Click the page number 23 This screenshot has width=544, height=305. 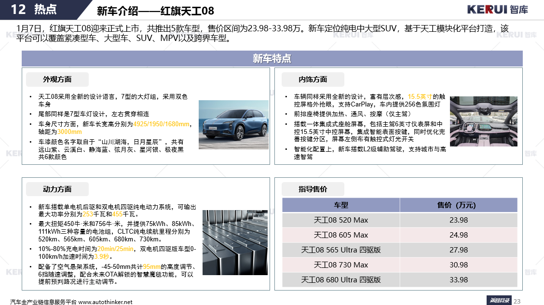(517, 301)
